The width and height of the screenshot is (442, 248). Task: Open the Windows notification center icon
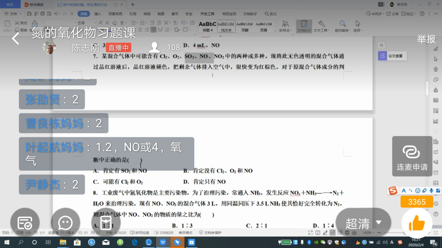(434, 243)
